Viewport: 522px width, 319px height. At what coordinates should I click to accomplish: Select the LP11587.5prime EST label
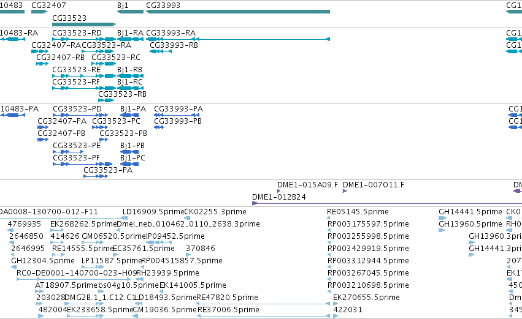[x=112, y=261]
